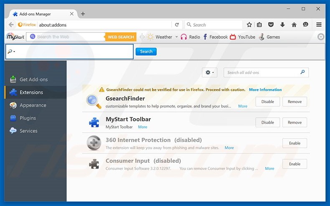Image resolution: width=330 pixels, height=206 pixels.
Task: Select the GsearchFinder extension title
Action: pyautogui.click(x=125, y=98)
